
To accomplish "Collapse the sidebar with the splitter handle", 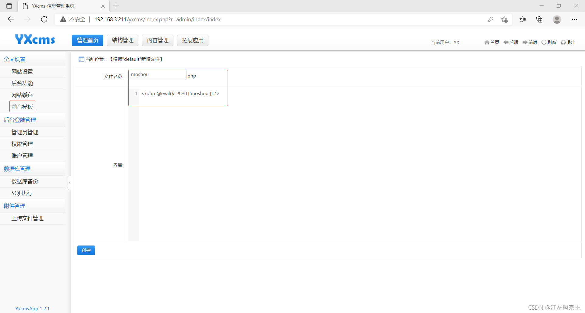I will [69, 183].
